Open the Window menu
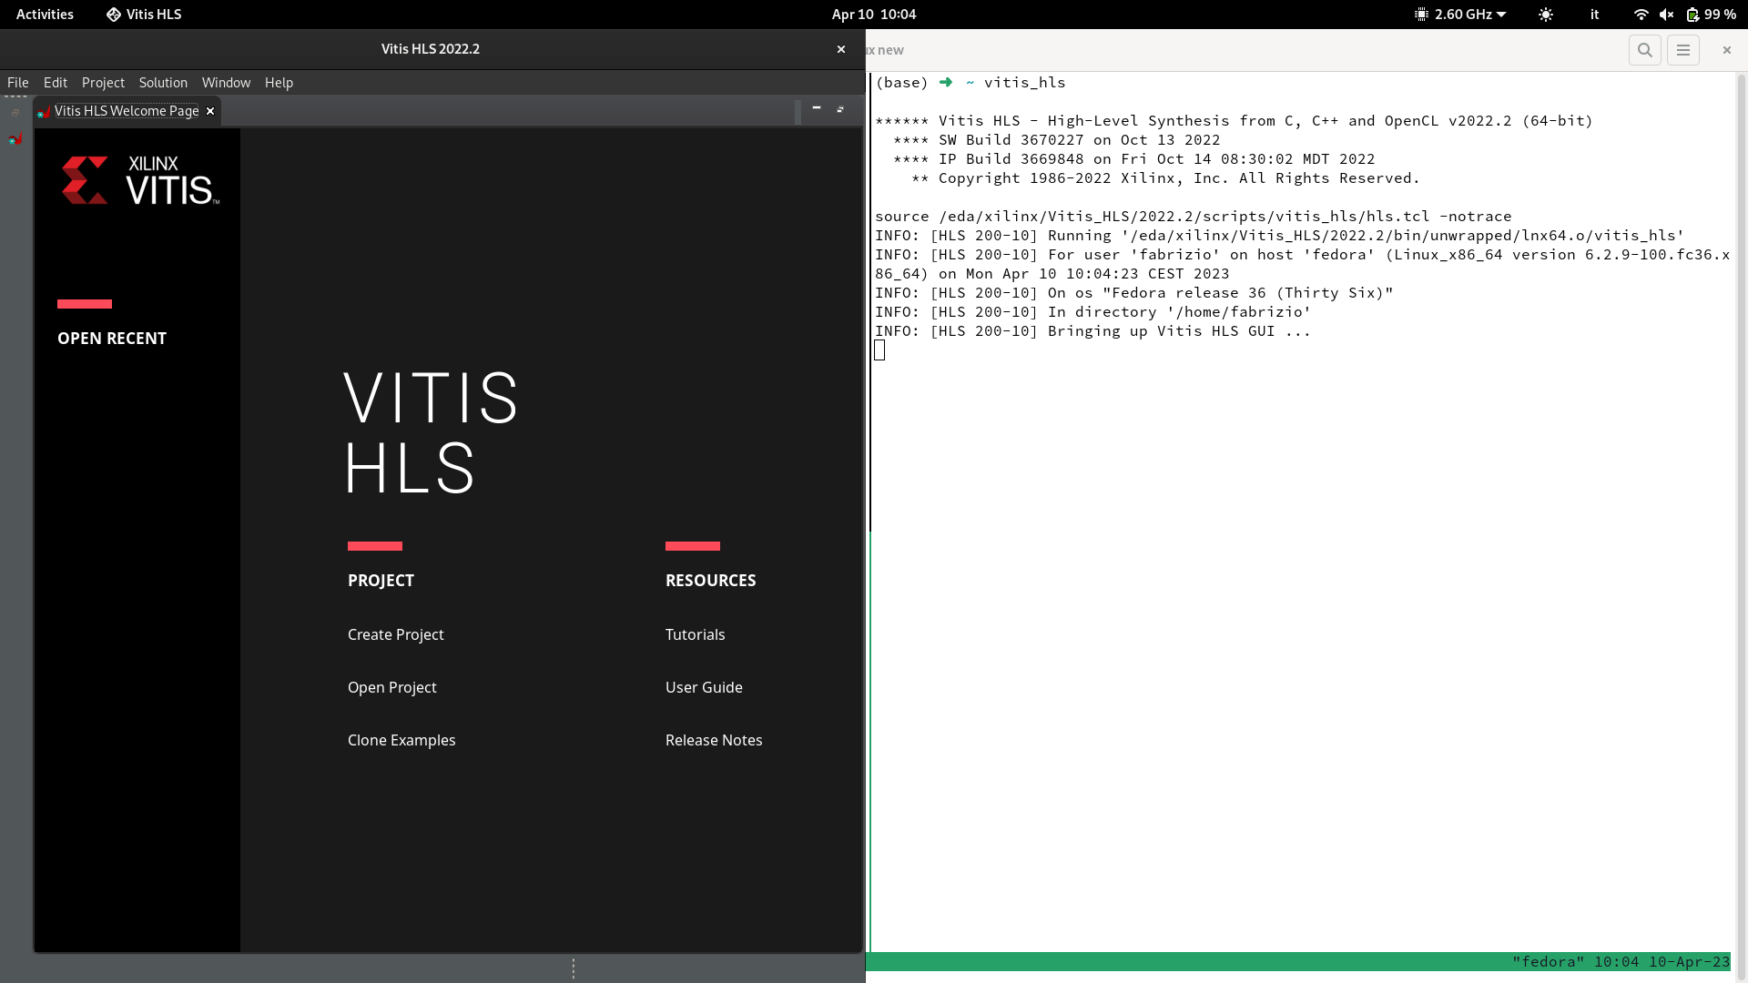Viewport: 1748px width, 983px height. pos(226,83)
